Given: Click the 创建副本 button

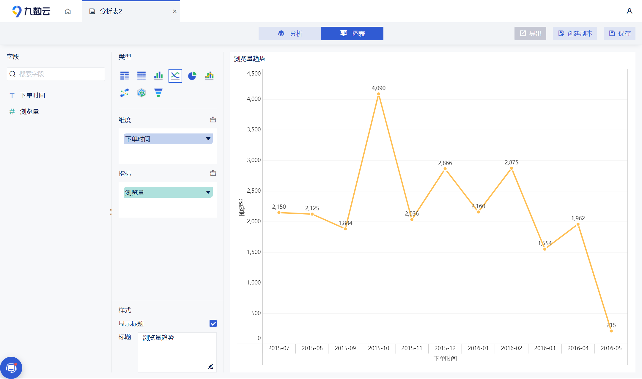Looking at the screenshot, I should click(x=575, y=33).
